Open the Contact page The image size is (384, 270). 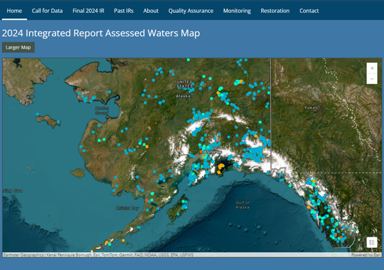tap(309, 11)
